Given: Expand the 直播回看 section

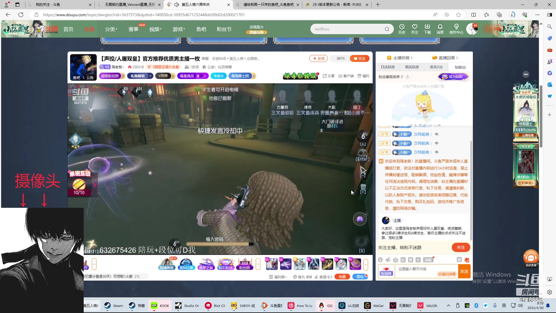Looking at the screenshot, I should 445,58.
